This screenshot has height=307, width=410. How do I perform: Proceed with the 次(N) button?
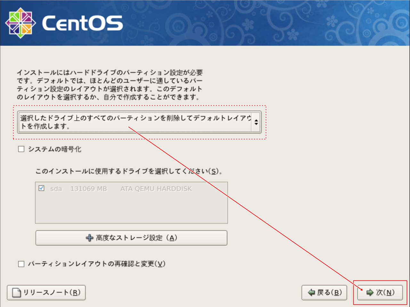point(380,292)
